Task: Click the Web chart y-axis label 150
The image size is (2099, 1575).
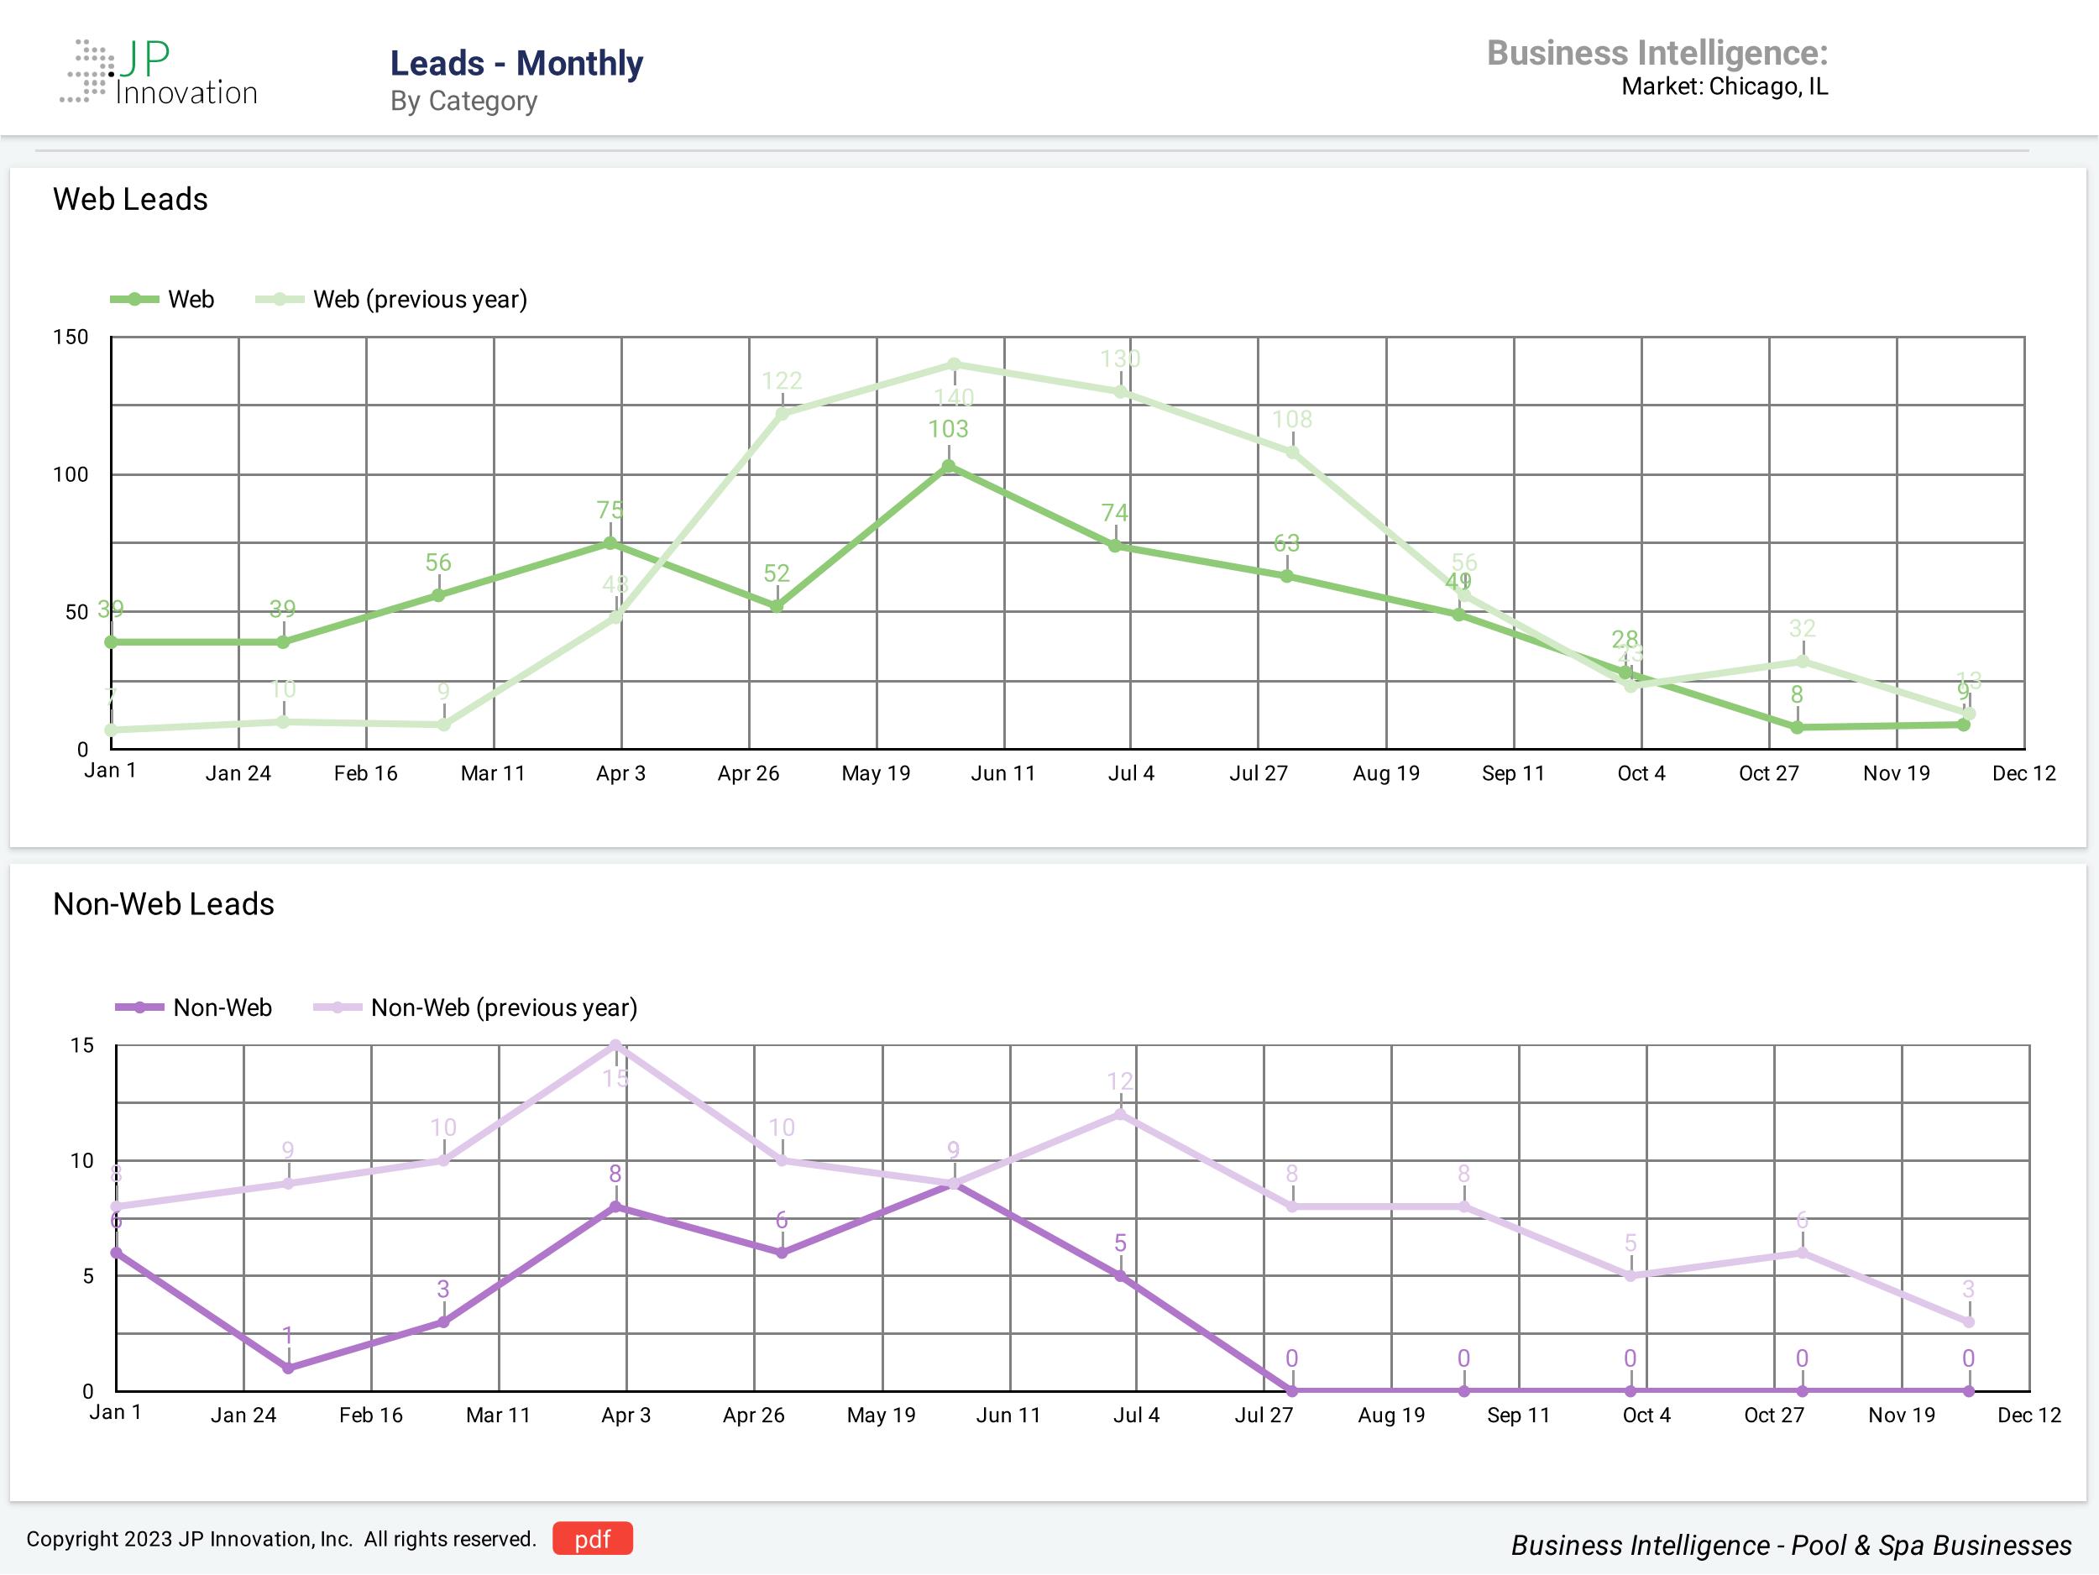Action: pos(71,337)
